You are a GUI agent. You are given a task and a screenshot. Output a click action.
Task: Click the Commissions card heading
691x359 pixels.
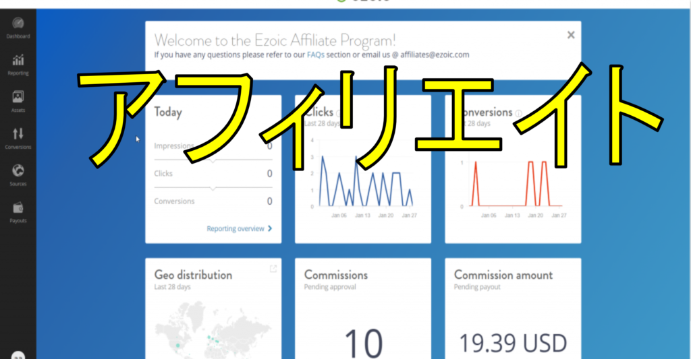pyautogui.click(x=336, y=275)
